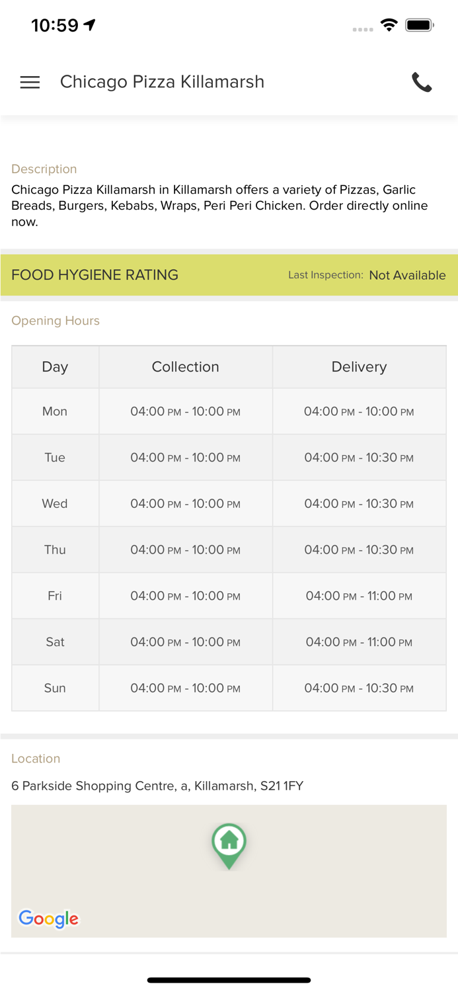The width and height of the screenshot is (458, 992).
Task: Tap the Google logo on map
Action: [48, 918]
